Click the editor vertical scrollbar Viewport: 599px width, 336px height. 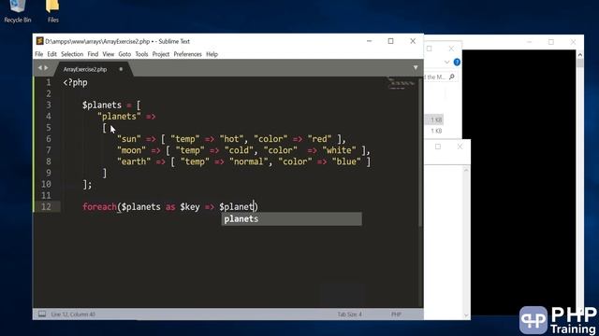coord(420,152)
